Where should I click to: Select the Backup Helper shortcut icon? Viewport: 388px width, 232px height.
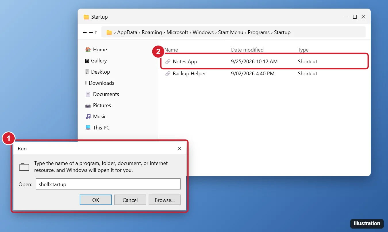(x=168, y=74)
